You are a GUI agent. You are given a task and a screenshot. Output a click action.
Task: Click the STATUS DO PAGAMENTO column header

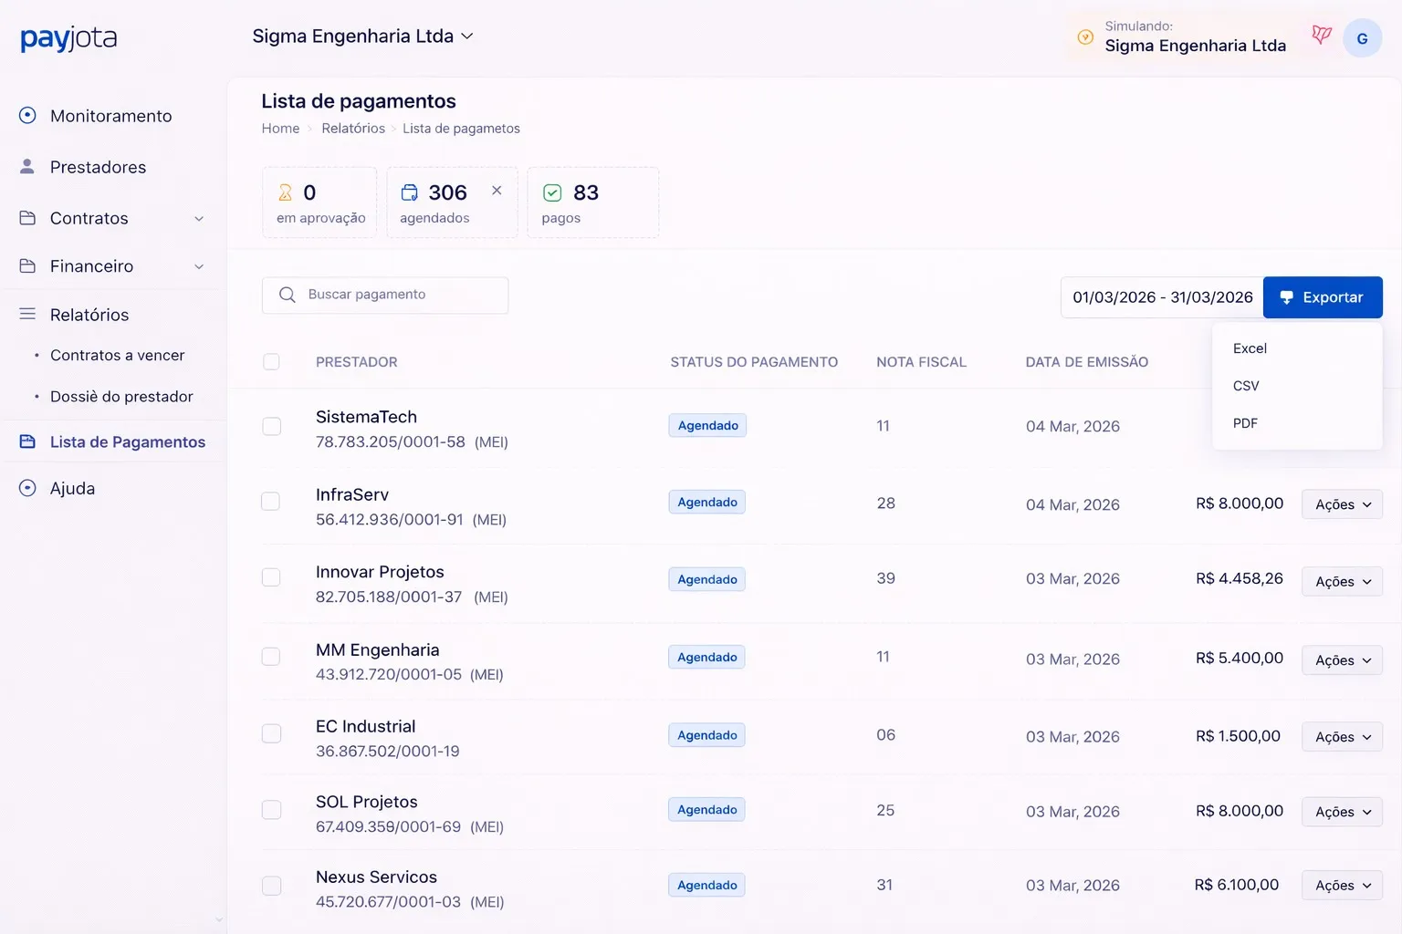point(754,362)
